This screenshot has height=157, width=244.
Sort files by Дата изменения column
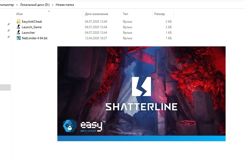[96, 14]
